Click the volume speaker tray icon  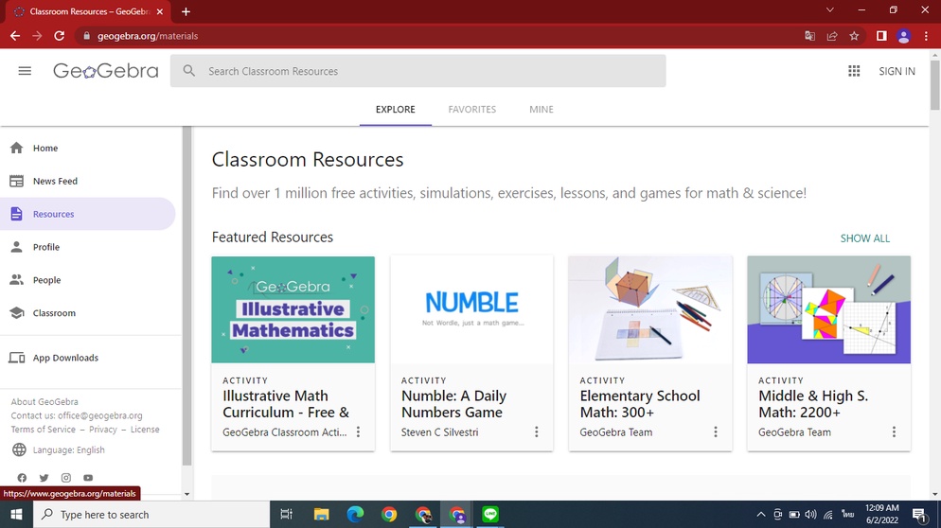tap(810, 514)
